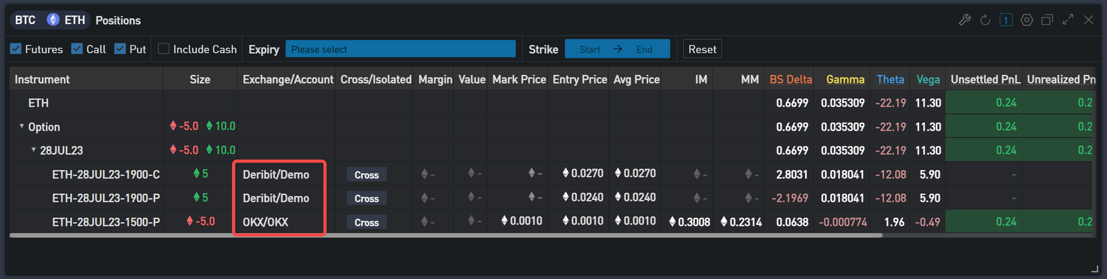
Task: Collapse the Option tree row
Action: [22, 127]
